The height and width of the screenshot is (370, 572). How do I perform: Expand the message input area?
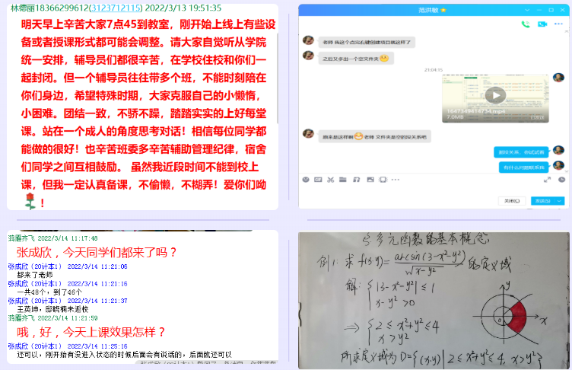(546, 180)
